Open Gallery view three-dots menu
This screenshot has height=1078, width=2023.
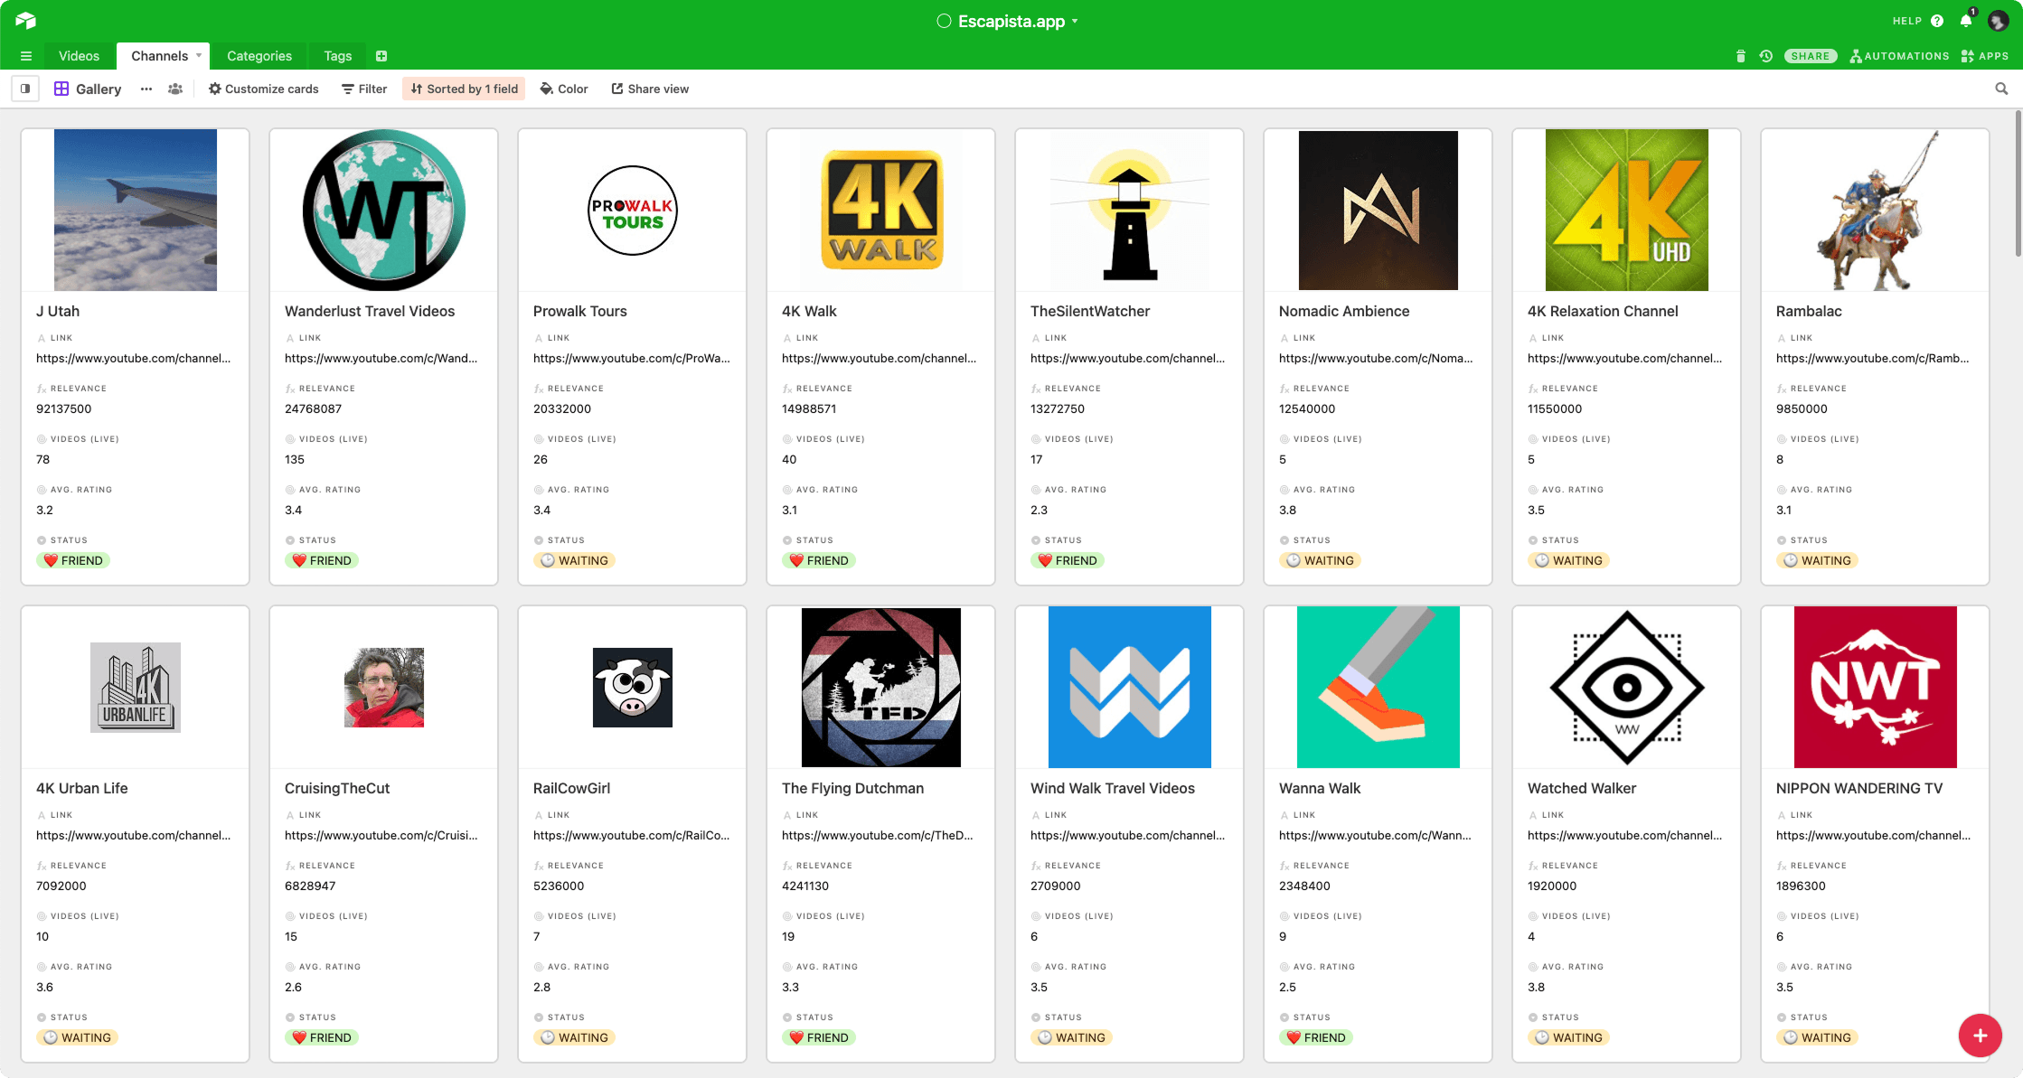click(146, 89)
